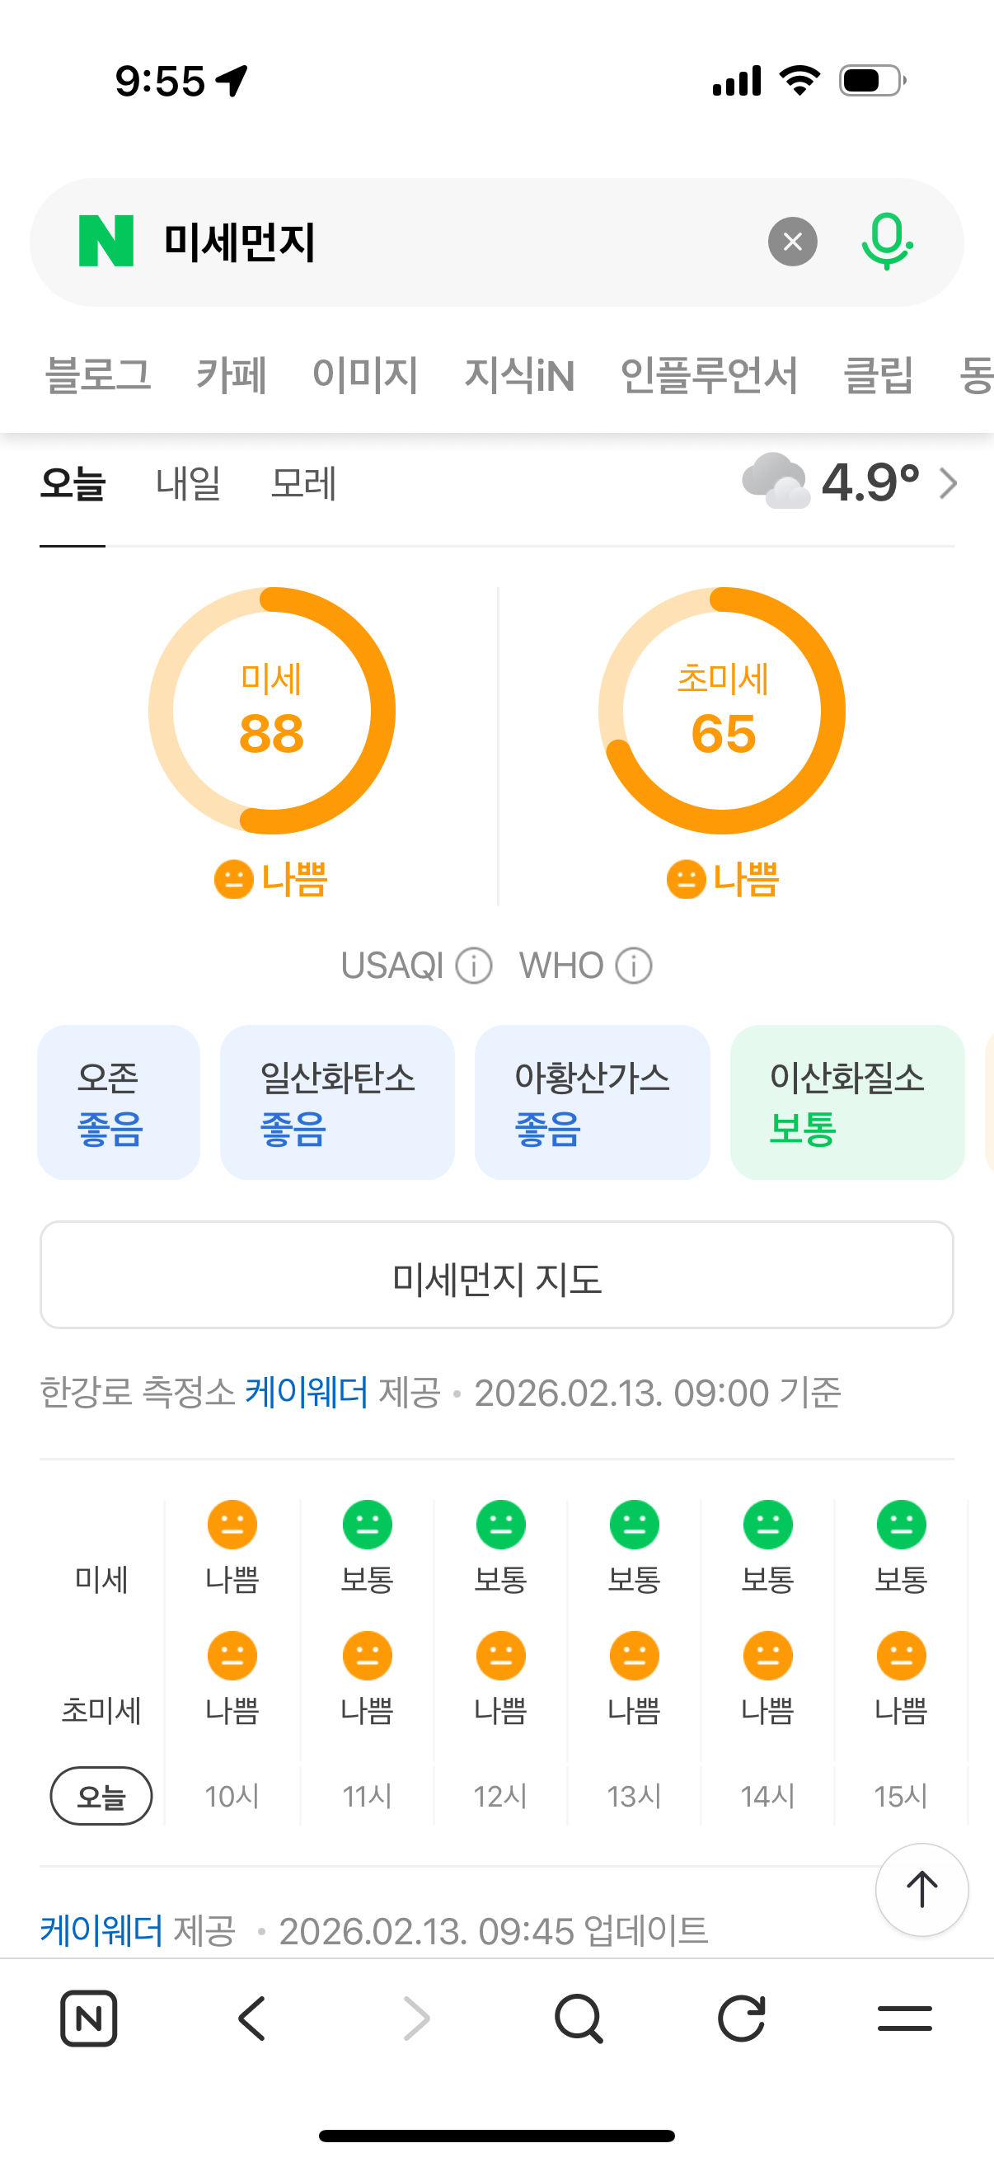Select the 블로그 search category
This screenshot has width=994, height=2162.
(x=97, y=374)
